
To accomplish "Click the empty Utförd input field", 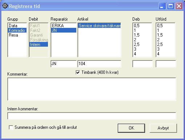I will point(166,64).
